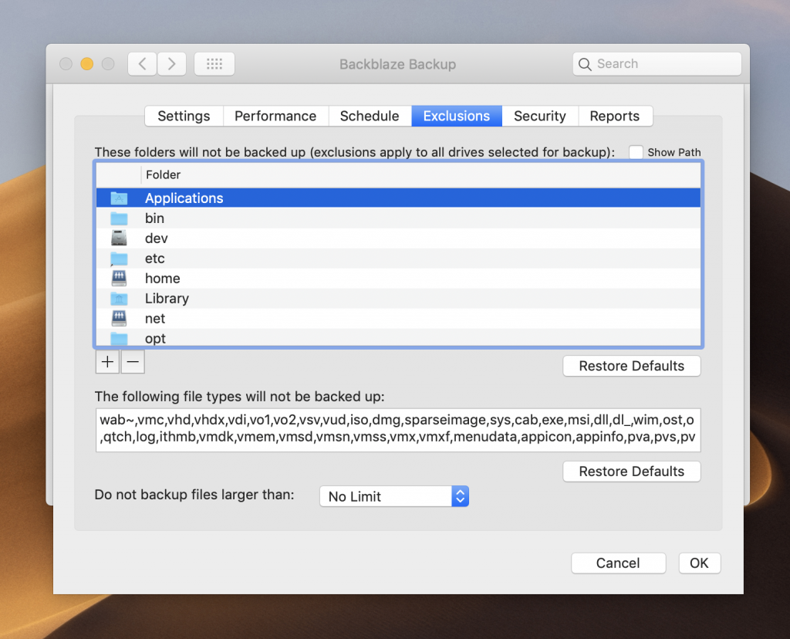Click the Cancel button
790x639 pixels.
click(618, 563)
